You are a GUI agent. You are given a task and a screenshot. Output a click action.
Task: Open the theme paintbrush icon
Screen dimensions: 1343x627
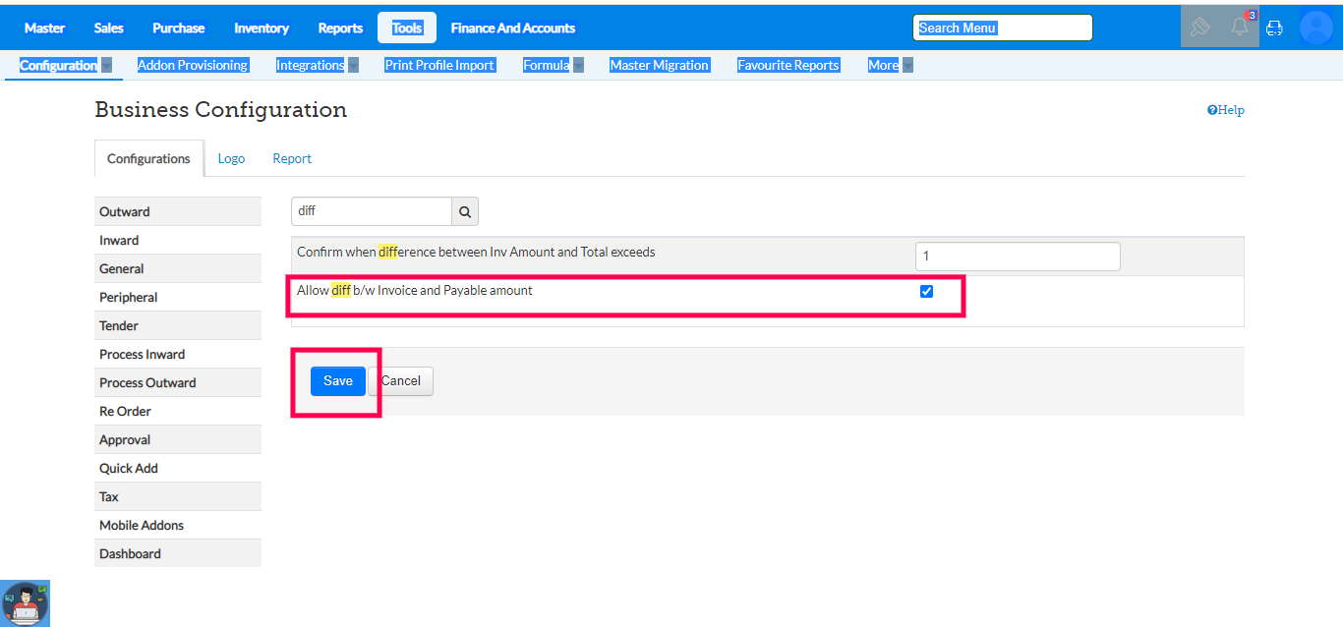pyautogui.click(x=1199, y=28)
